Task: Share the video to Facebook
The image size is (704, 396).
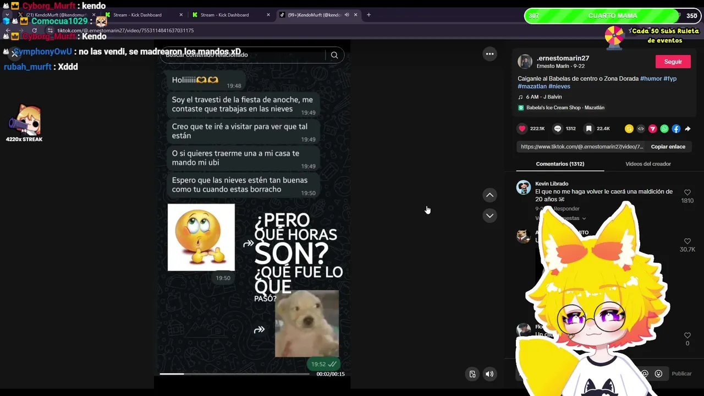Action: coord(676,129)
